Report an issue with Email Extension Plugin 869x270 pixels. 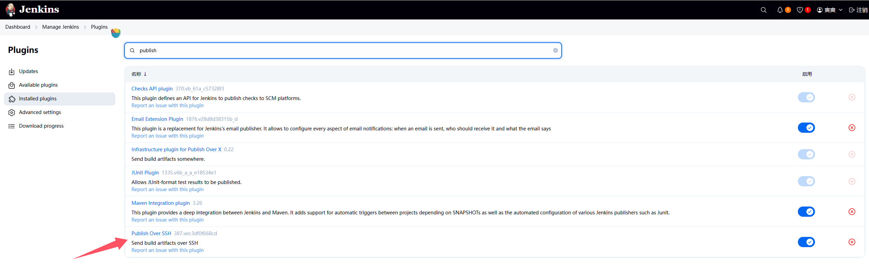(168, 136)
